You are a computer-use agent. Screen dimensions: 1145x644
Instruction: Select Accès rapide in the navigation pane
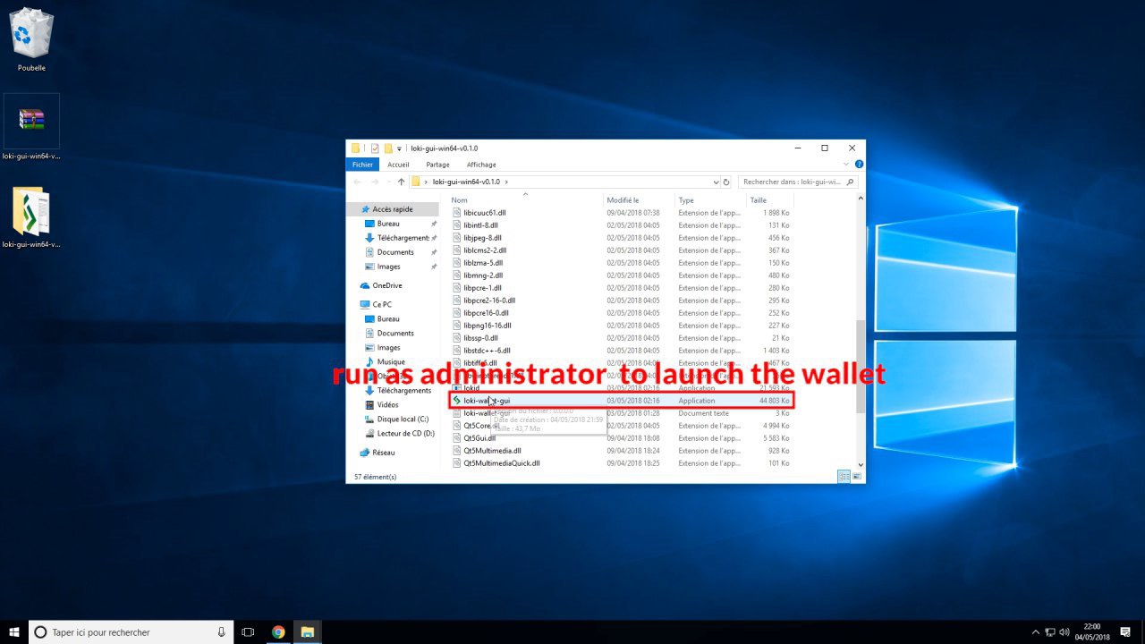(x=393, y=209)
